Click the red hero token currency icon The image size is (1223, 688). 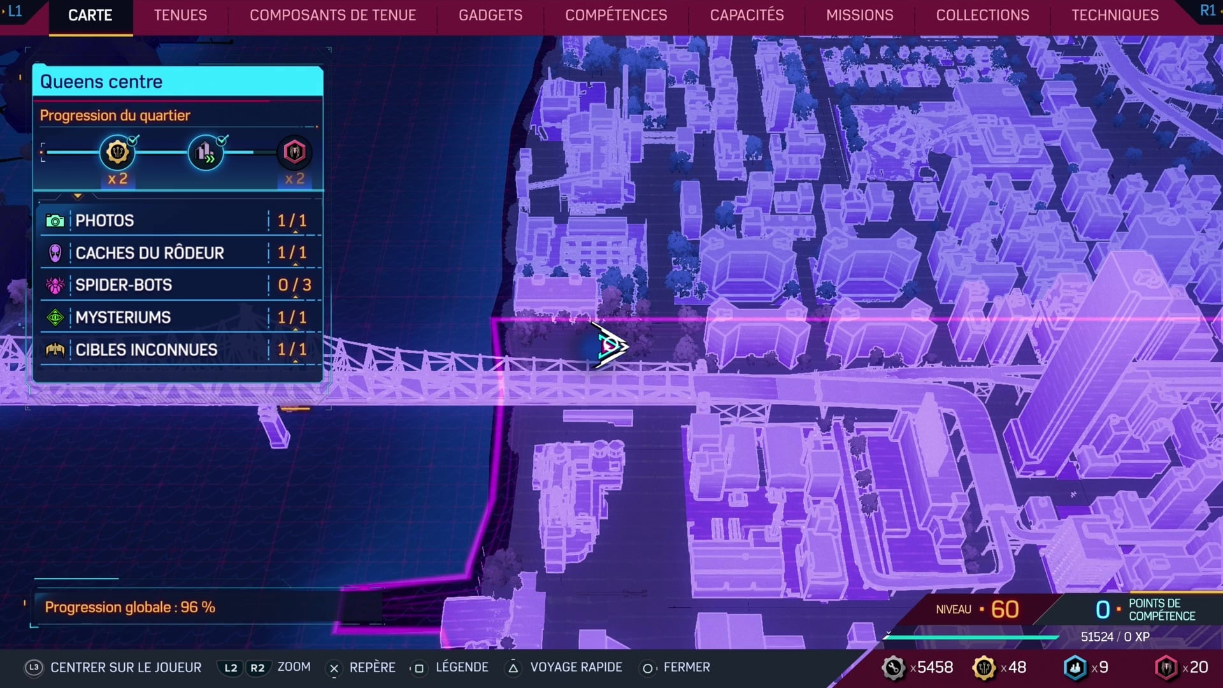[x=1166, y=668]
